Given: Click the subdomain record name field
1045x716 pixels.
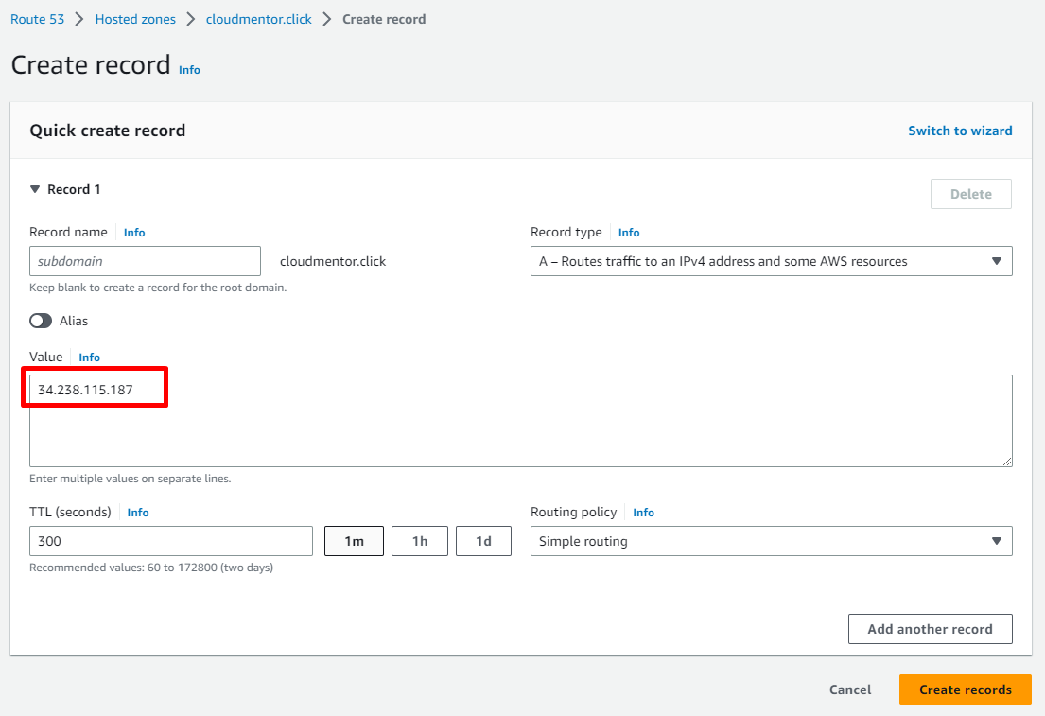Looking at the screenshot, I should click(x=145, y=261).
